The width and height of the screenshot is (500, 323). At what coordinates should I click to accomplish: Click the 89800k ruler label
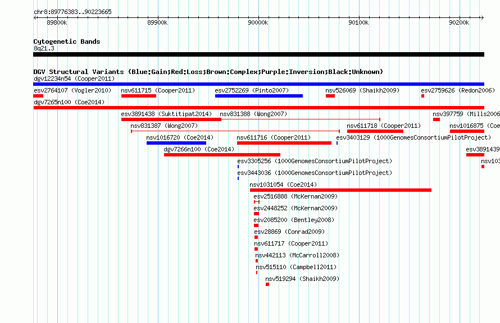(57, 22)
